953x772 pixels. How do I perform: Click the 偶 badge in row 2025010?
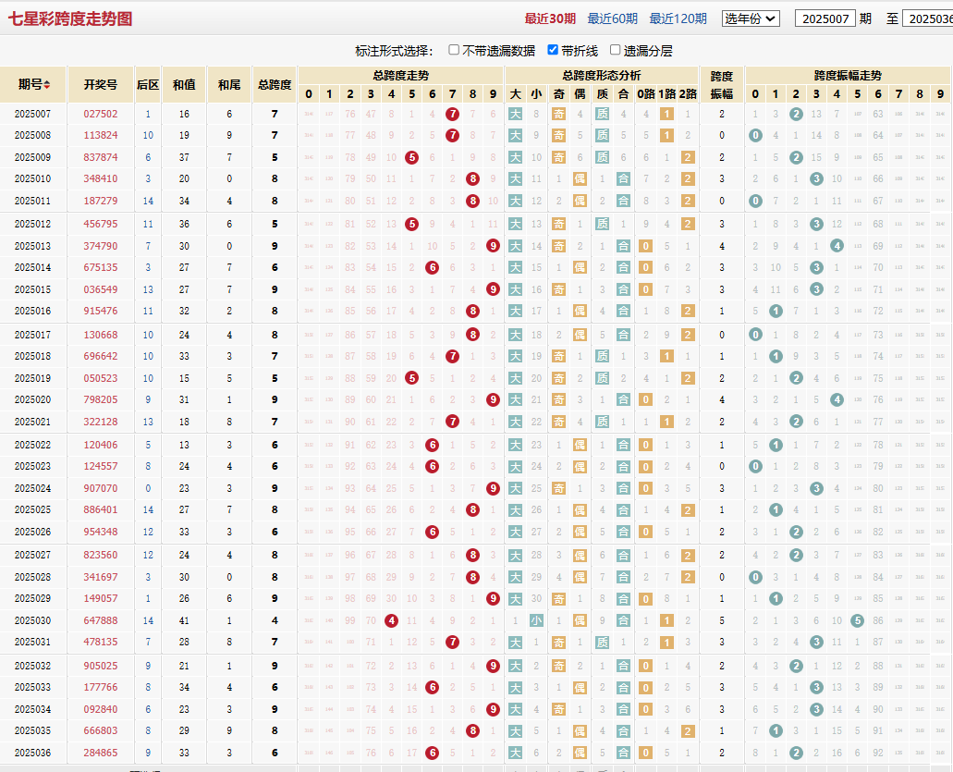pos(580,178)
